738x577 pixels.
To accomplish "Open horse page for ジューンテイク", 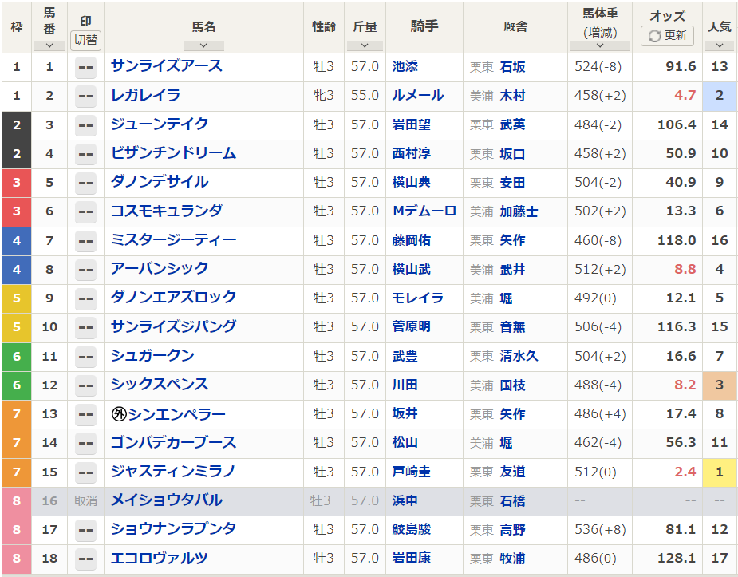I will point(159,124).
